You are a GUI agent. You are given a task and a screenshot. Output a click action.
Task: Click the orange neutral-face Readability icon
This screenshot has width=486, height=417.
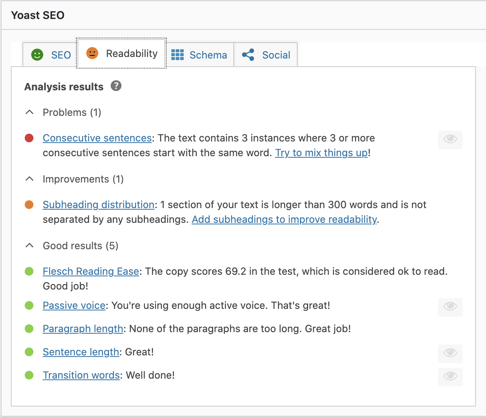92,53
